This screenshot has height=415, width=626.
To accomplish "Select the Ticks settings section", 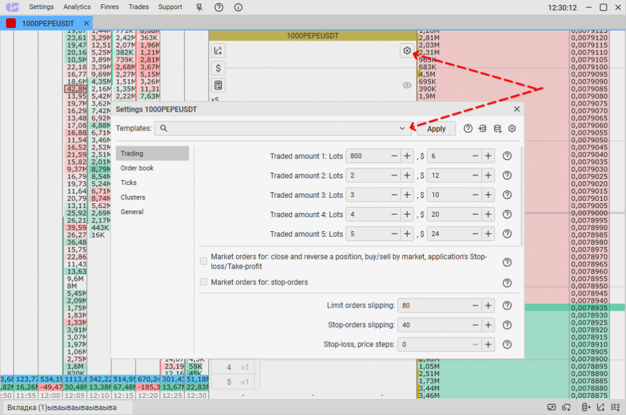I will 152,182.
